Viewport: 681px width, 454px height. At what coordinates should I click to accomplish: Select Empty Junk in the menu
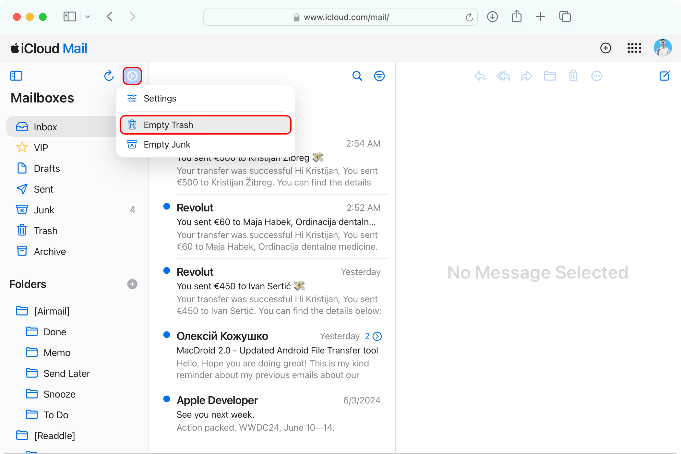coord(206,144)
